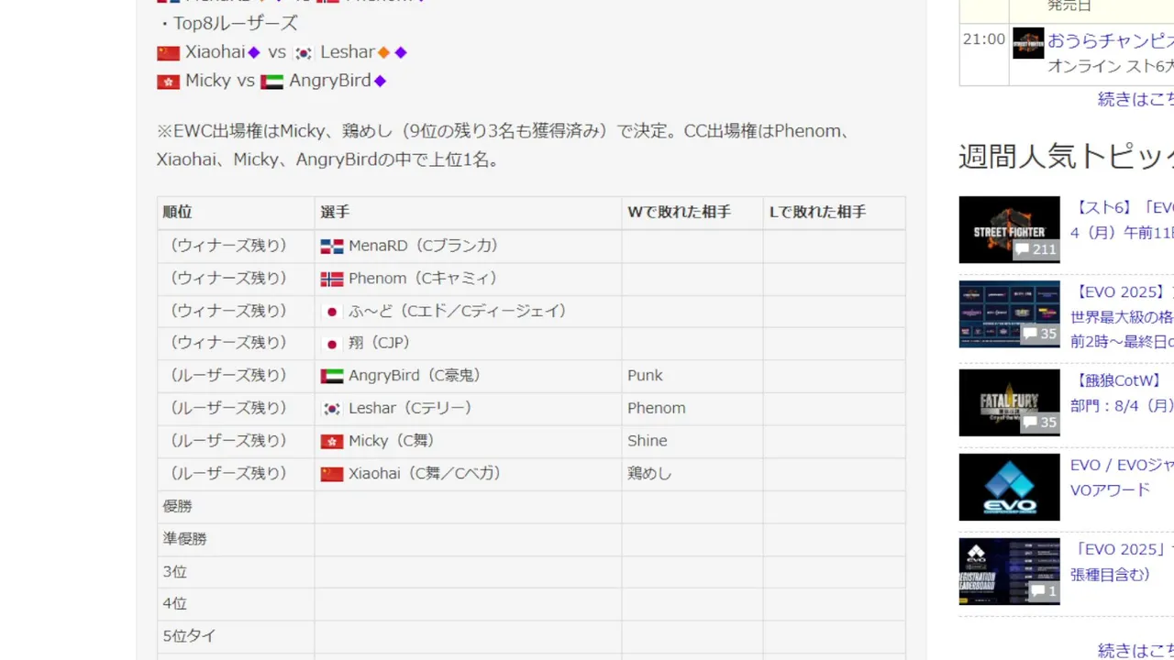The height and width of the screenshot is (660, 1174).
Task: Click small thumbnail in the 21:00 schedule row
Action: pyautogui.click(x=1028, y=43)
